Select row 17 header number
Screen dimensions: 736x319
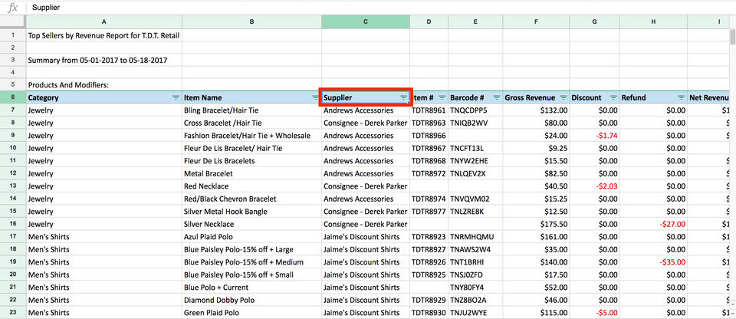(12, 236)
